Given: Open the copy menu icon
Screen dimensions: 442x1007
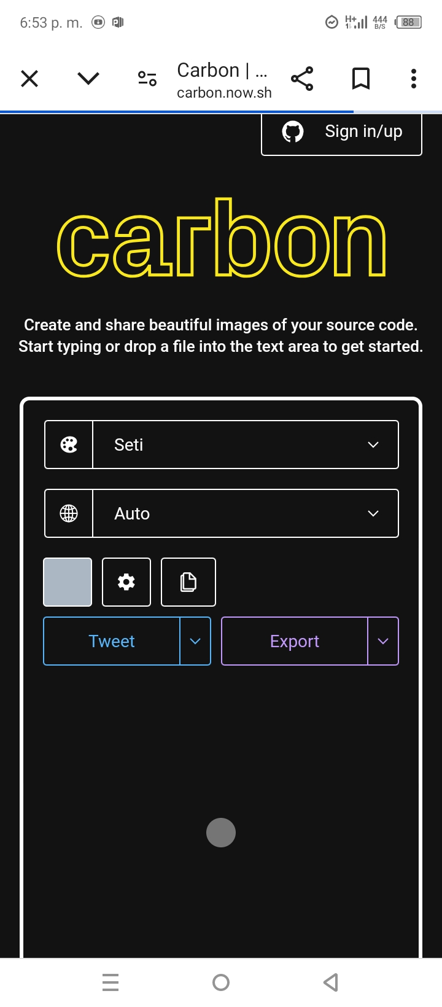Looking at the screenshot, I should (x=188, y=582).
